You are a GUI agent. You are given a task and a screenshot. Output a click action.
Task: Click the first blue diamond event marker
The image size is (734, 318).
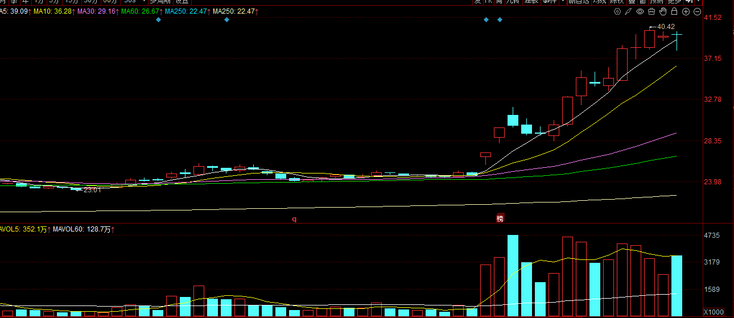pos(158,20)
